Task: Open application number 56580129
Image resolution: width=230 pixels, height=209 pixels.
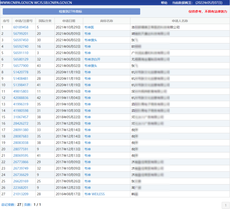Action: 21,59
